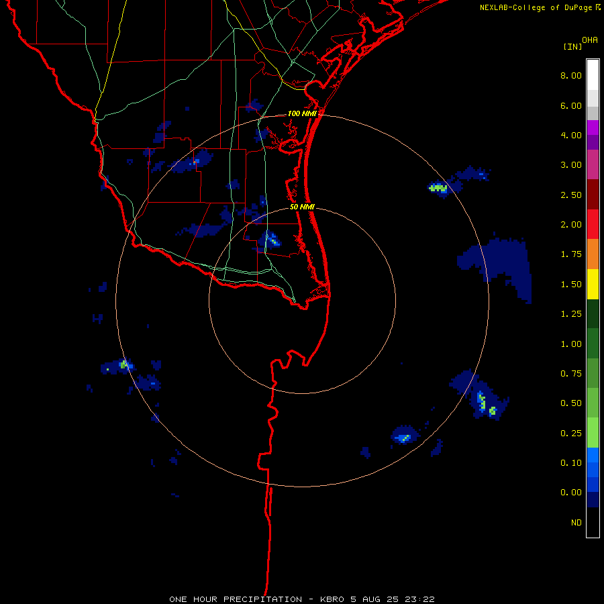The image size is (604, 604).
Task: Select the yellow swatch in the legend
Action: click(x=593, y=284)
